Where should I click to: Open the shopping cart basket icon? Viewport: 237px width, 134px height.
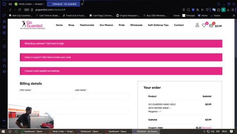pos(211,25)
